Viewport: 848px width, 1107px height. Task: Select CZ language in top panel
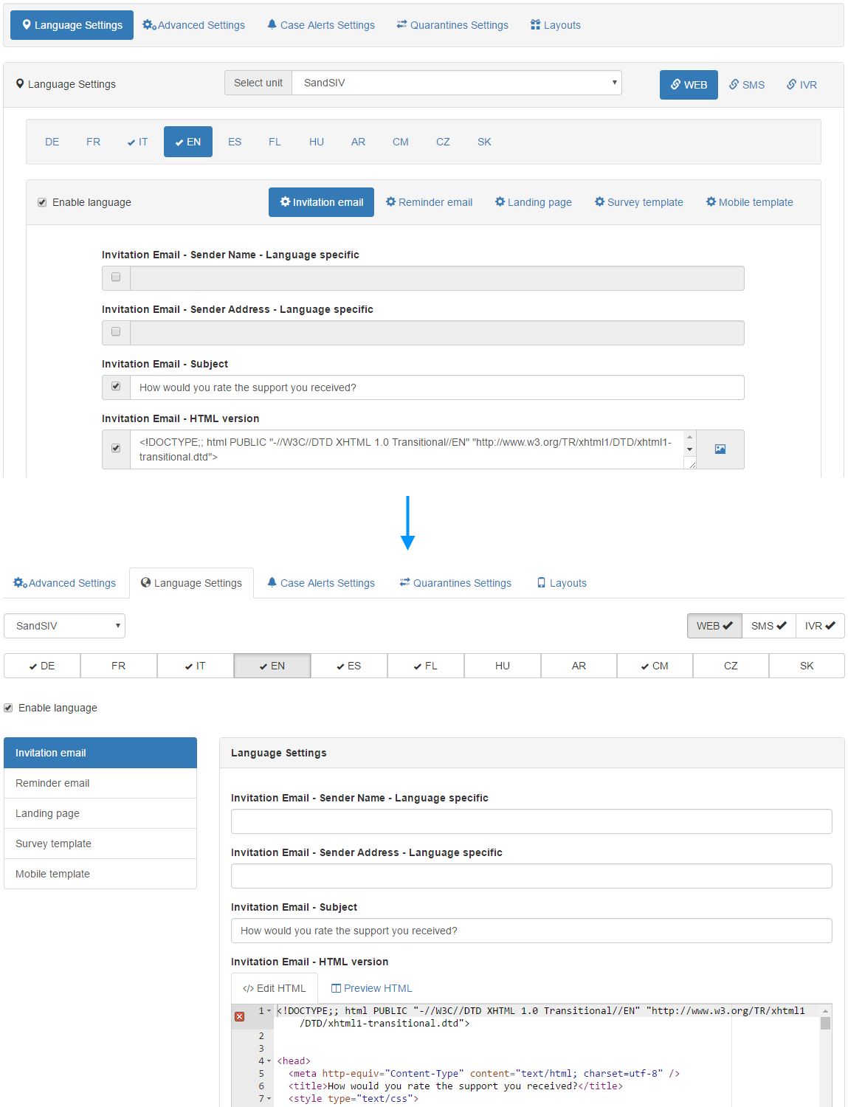click(x=443, y=142)
